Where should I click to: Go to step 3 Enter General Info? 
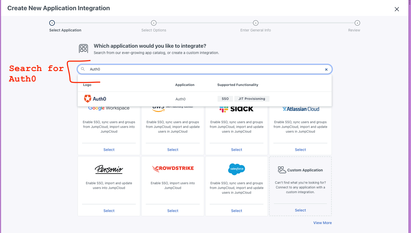256,23
